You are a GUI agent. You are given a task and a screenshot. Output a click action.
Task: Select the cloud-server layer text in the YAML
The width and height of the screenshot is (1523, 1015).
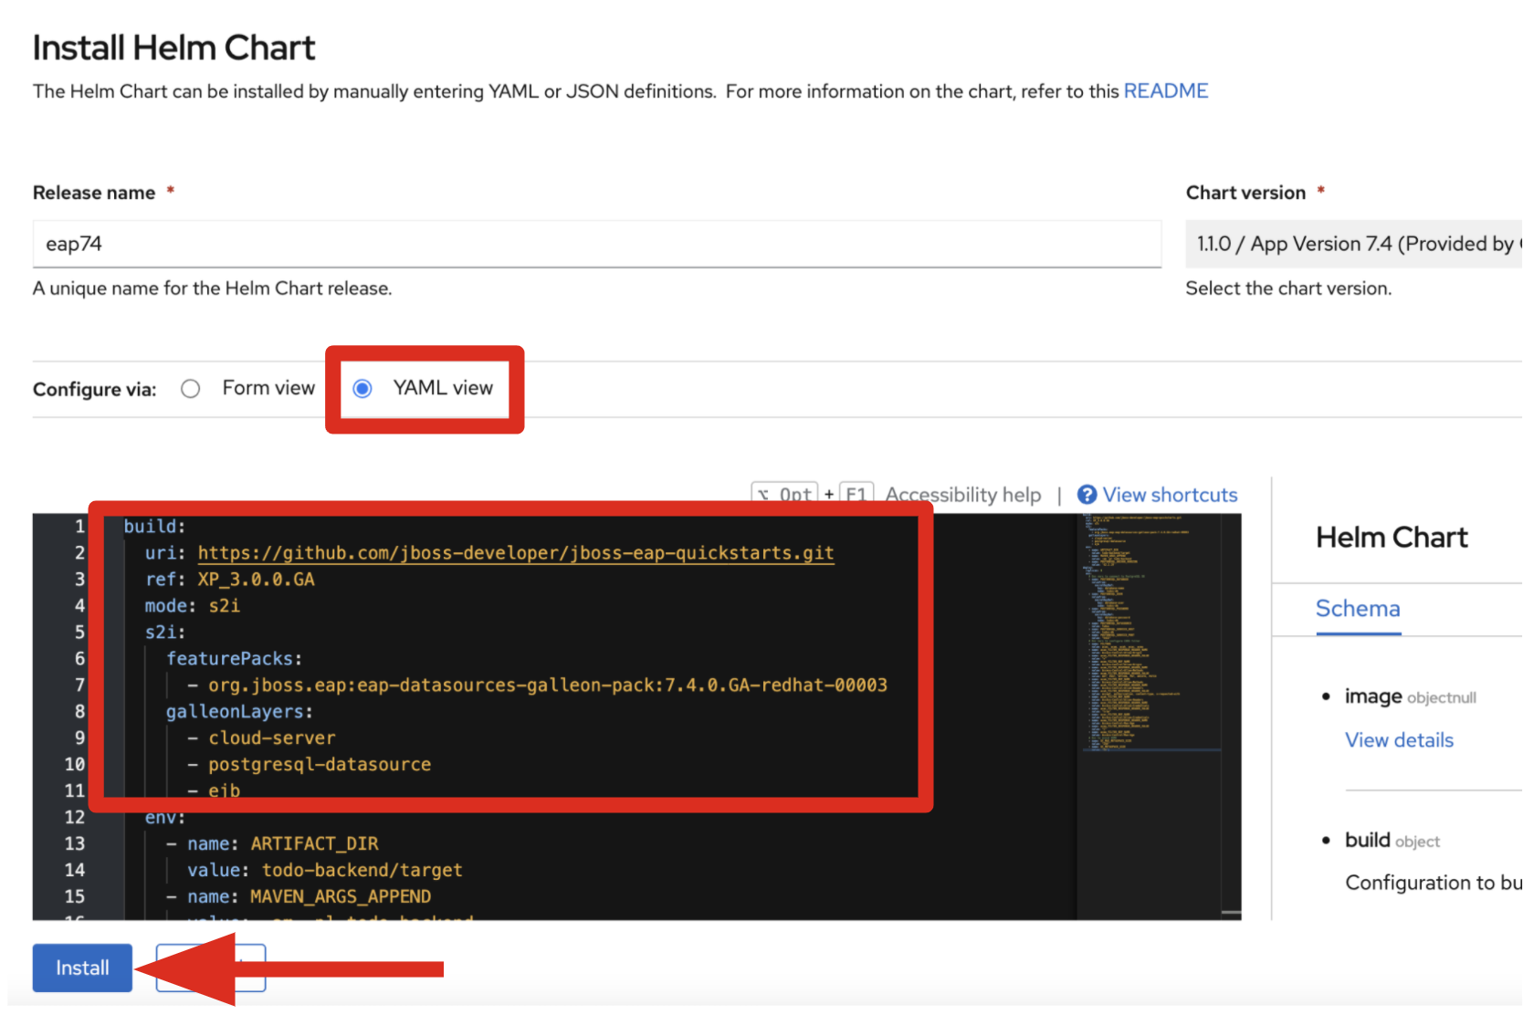pos(271,738)
